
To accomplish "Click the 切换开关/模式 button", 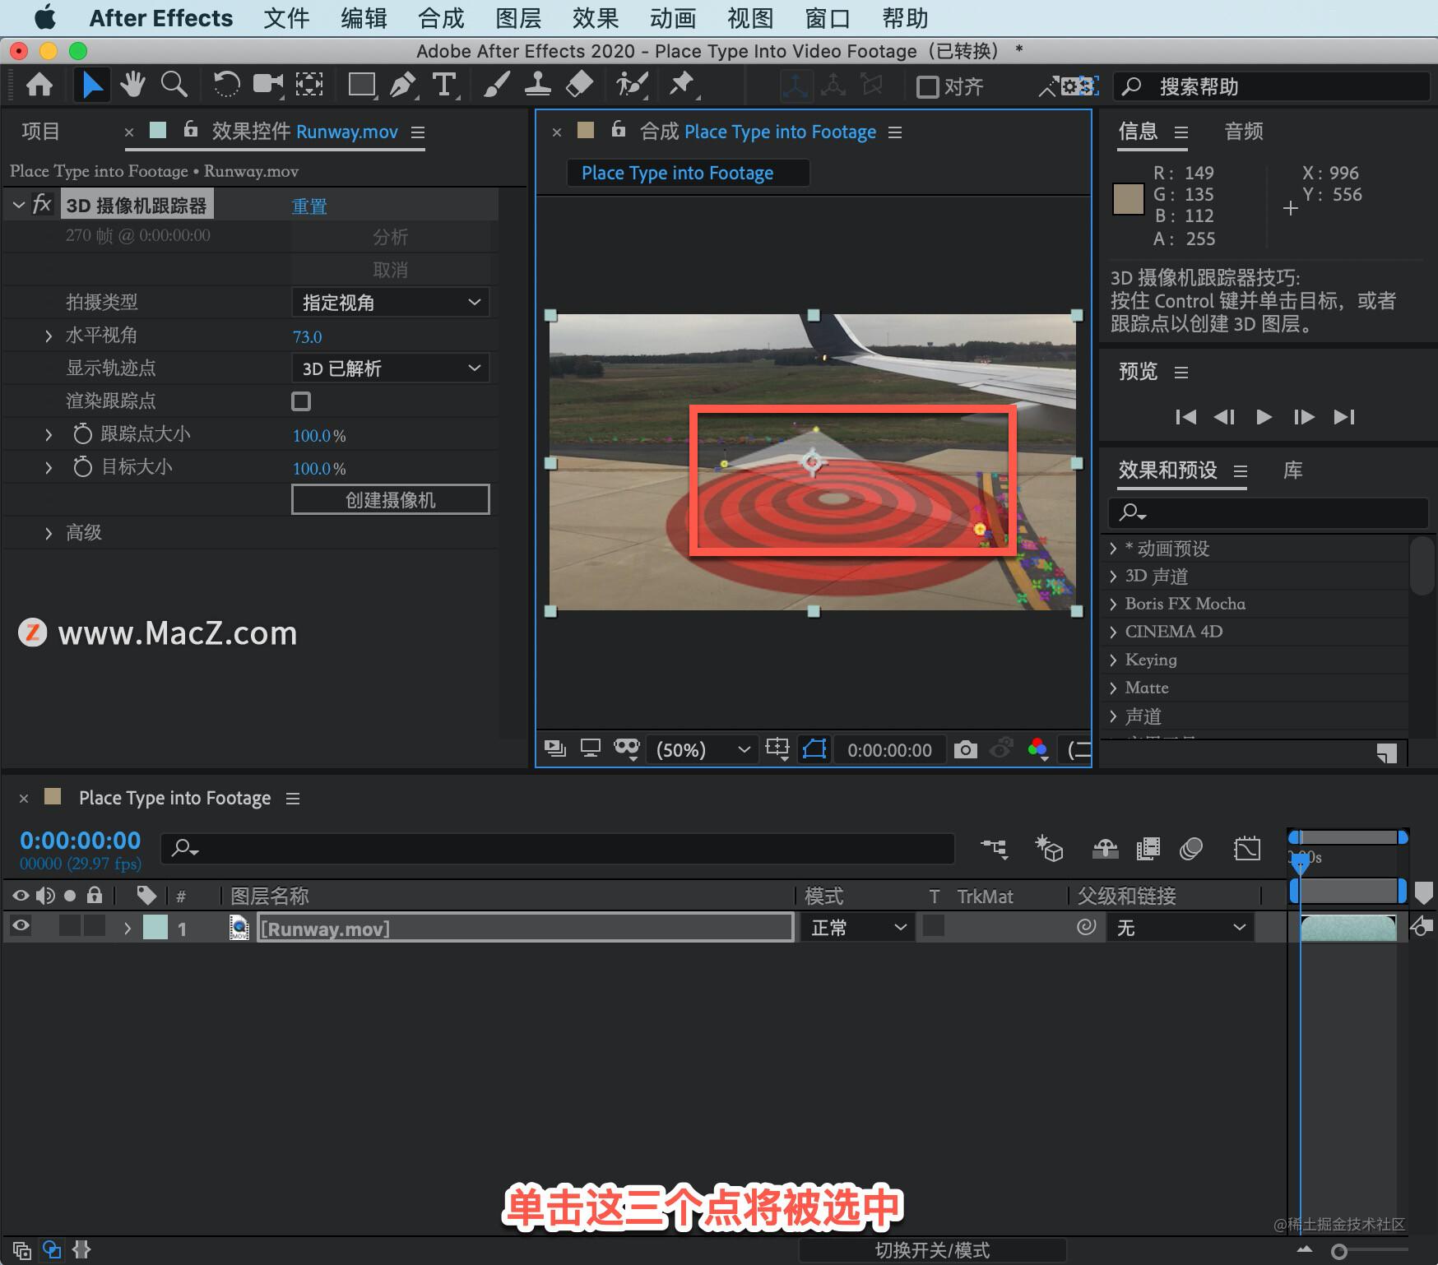I will pos(932,1250).
